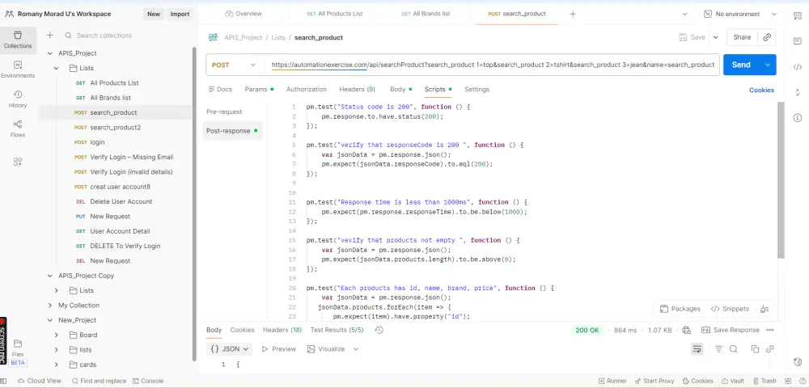The height and width of the screenshot is (388, 809).
Task: Switch to the Authorization tab
Action: point(306,89)
